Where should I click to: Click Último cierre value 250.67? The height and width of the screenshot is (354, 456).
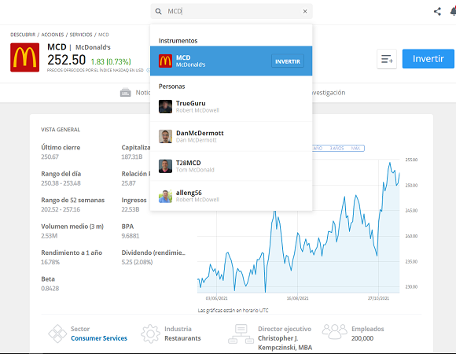[x=50, y=157]
